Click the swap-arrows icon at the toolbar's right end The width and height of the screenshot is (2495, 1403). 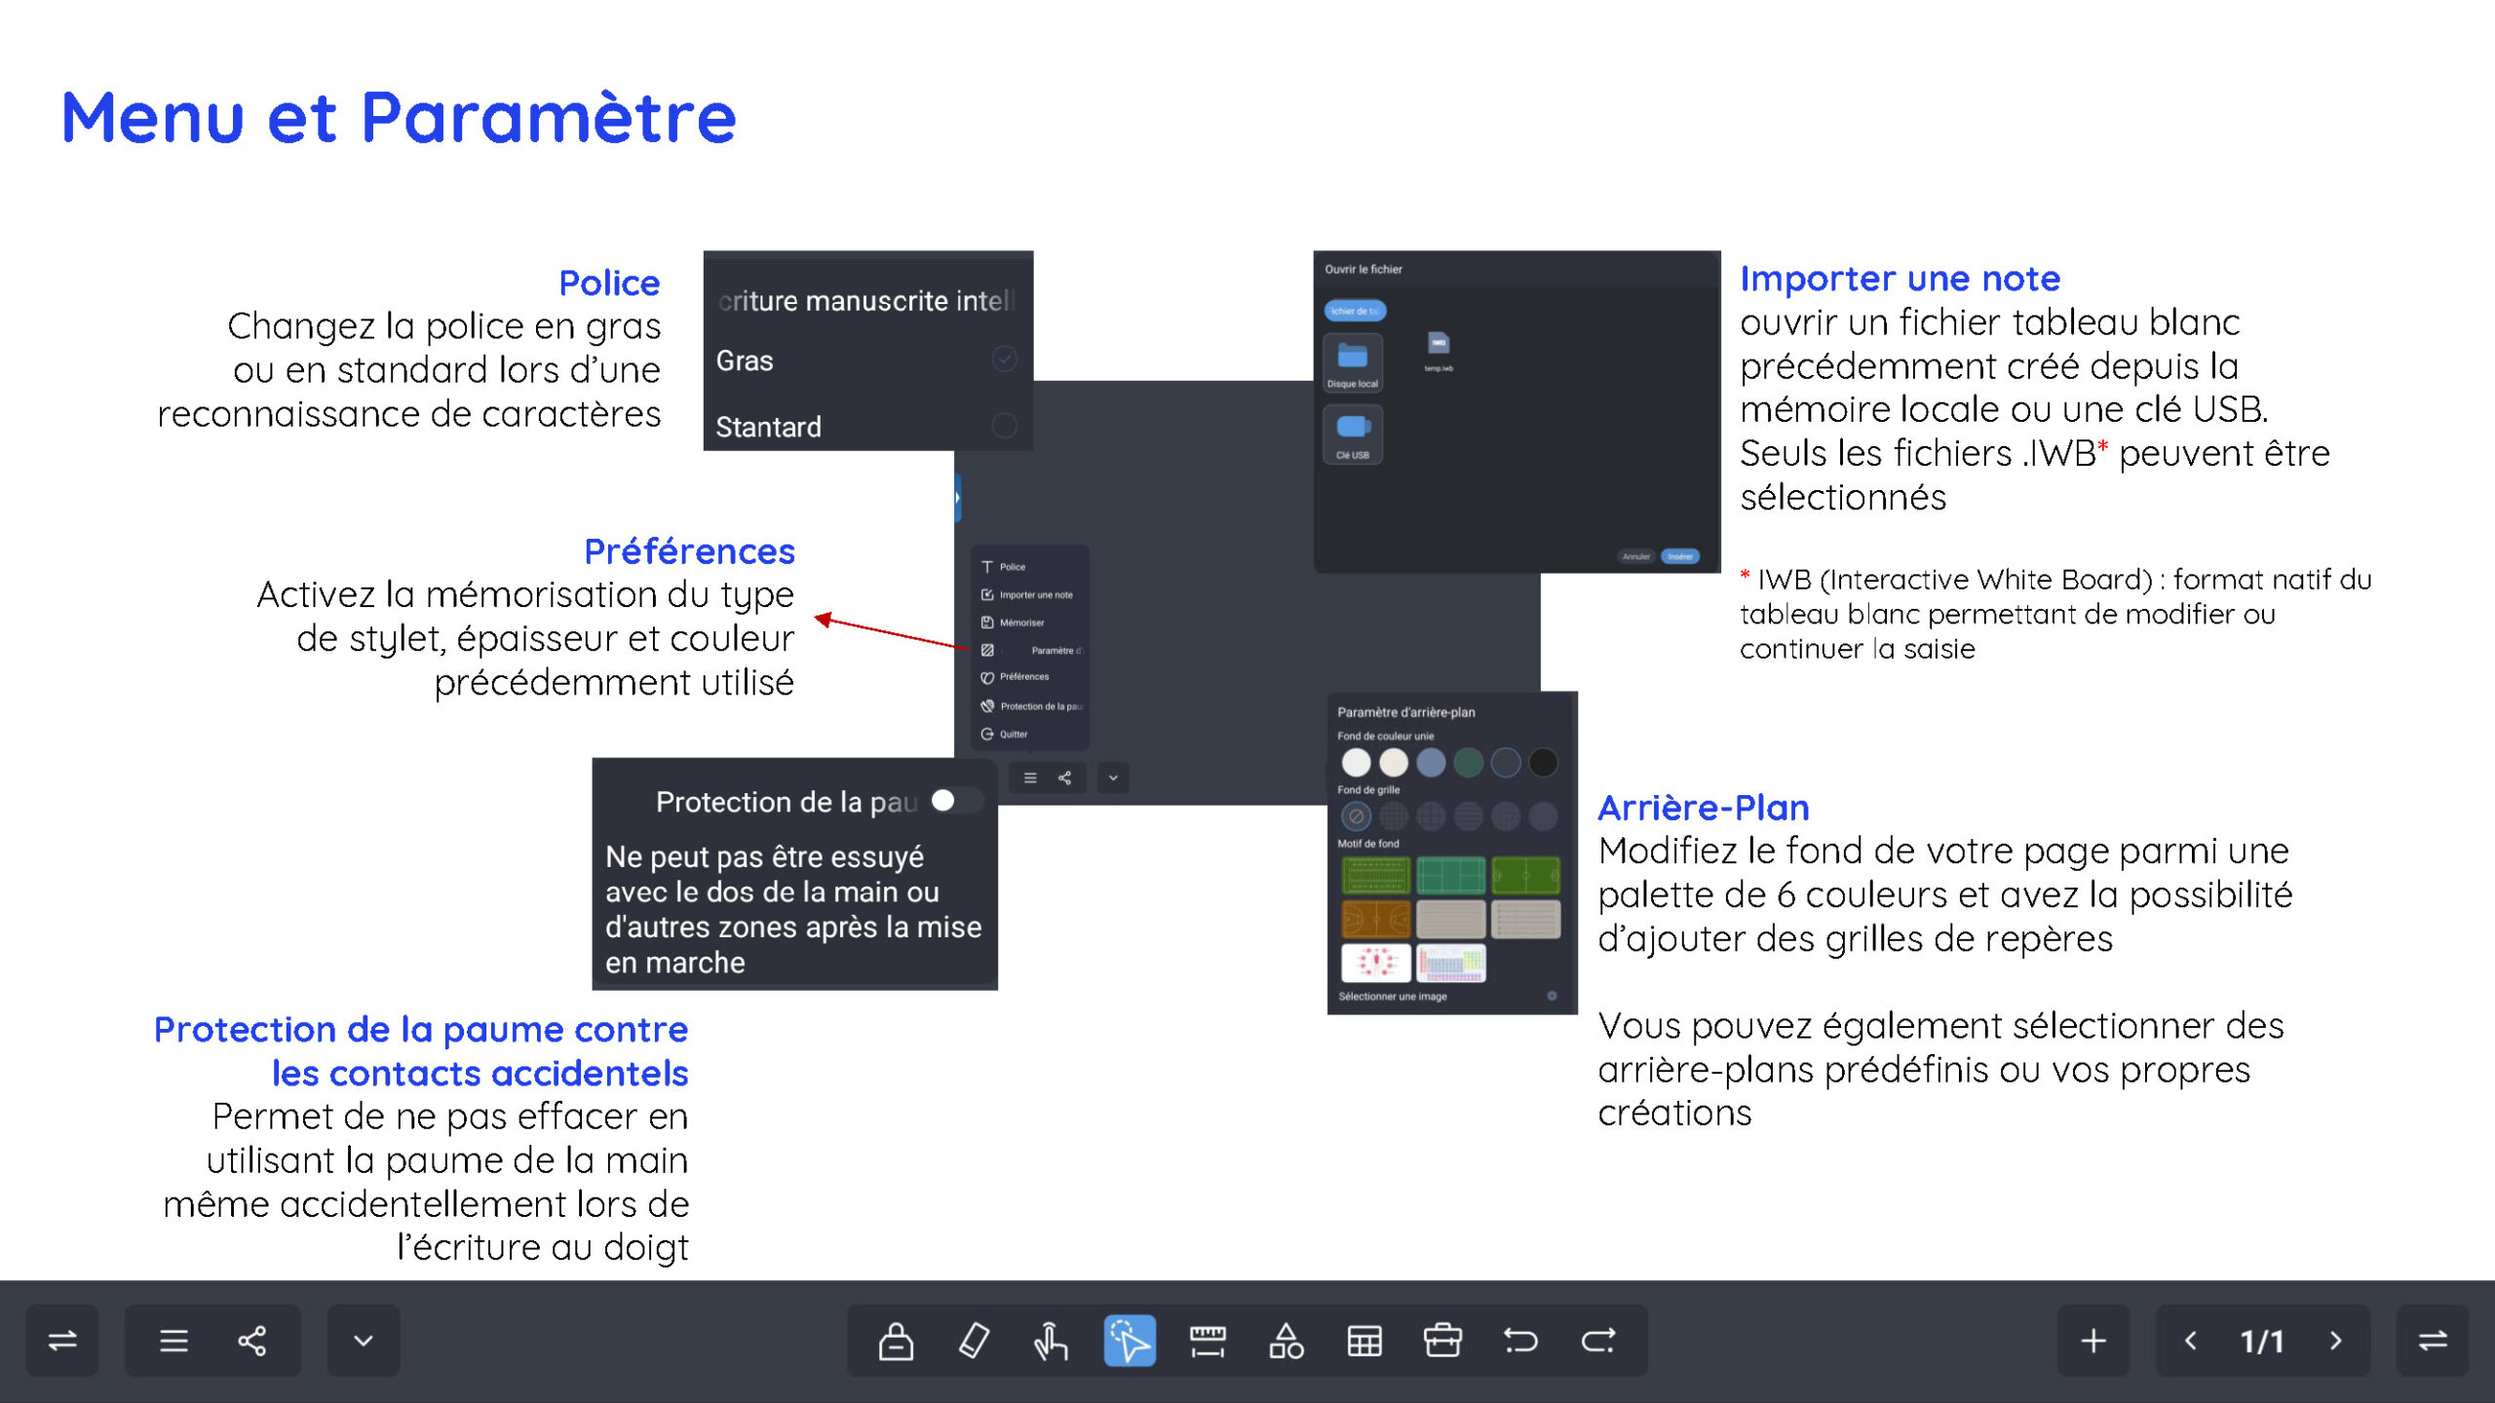(2433, 1341)
